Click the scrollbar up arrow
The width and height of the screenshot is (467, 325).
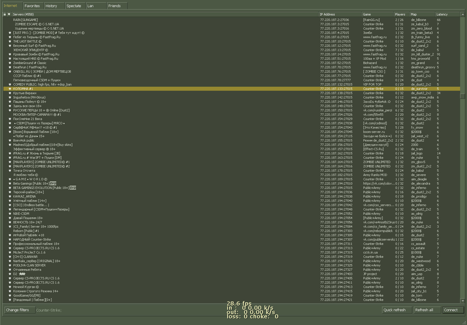click(462, 14)
